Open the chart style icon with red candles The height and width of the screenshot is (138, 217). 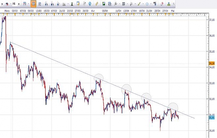click(x=7, y=4)
